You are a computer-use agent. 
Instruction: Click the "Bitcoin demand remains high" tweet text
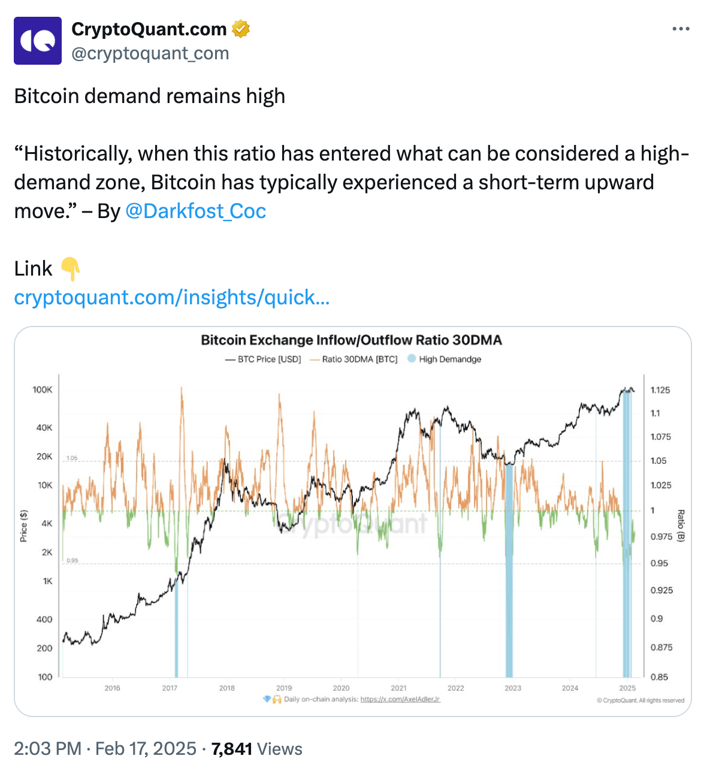(x=149, y=96)
